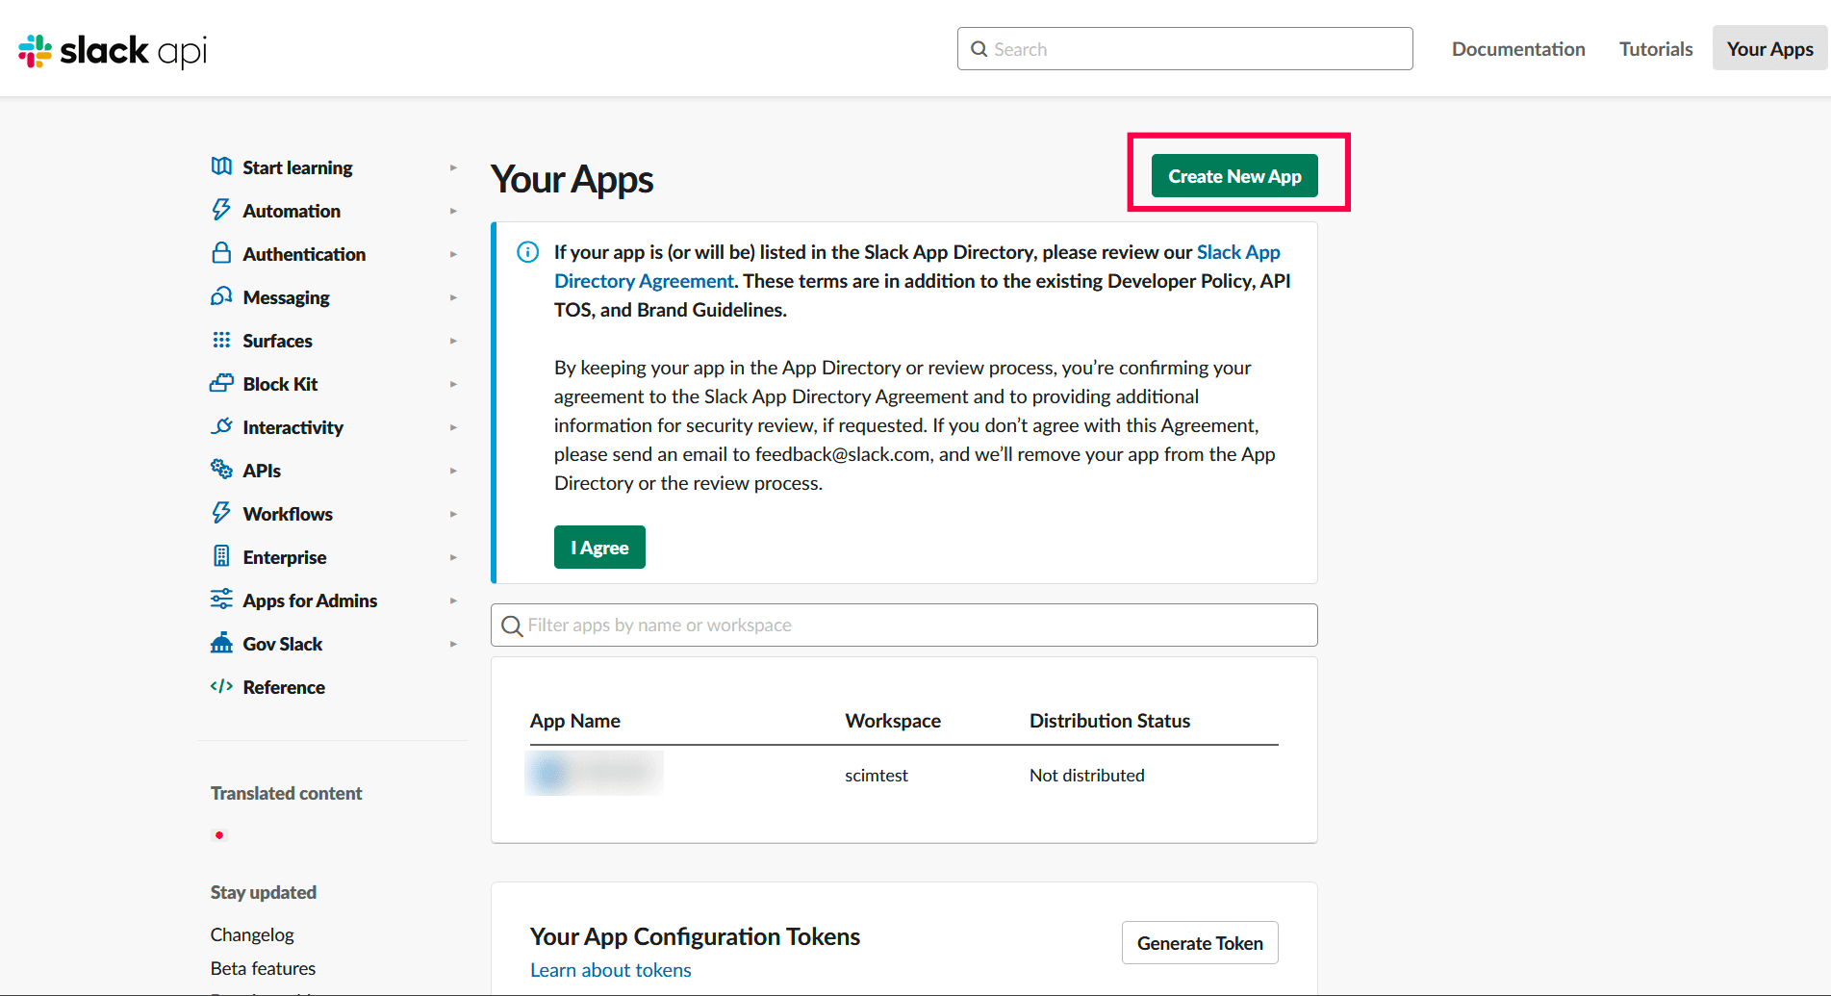Open the Gov Slack sidebar menu
This screenshot has width=1831, height=996.
(x=283, y=644)
